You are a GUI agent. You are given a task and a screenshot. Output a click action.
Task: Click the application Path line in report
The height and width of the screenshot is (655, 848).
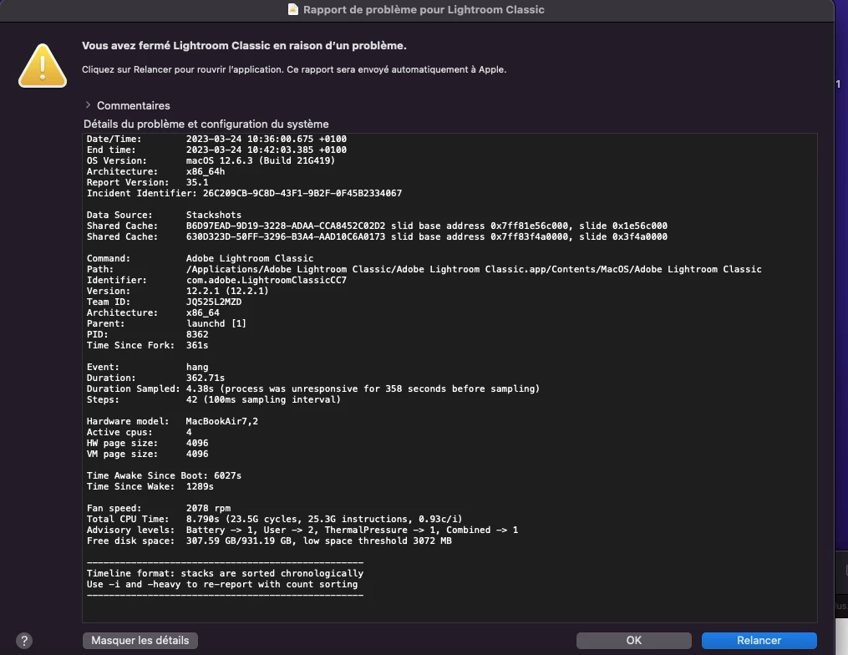point(424,269)
